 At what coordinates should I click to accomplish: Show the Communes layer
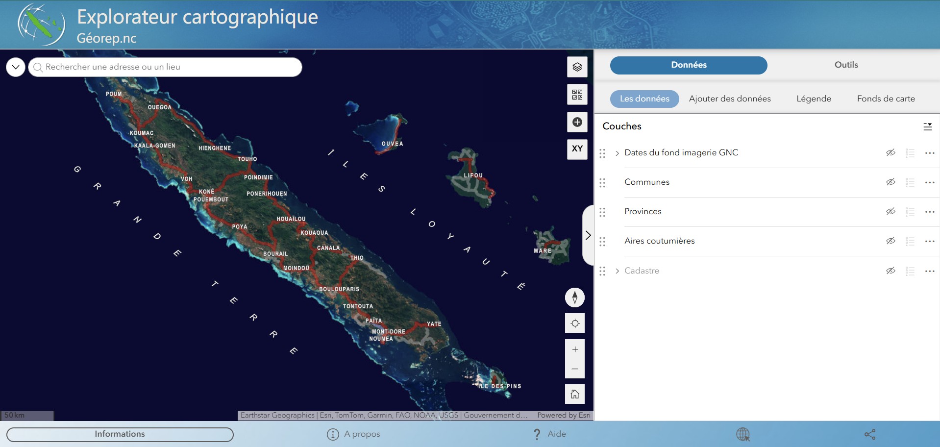(x=891, y=182)
